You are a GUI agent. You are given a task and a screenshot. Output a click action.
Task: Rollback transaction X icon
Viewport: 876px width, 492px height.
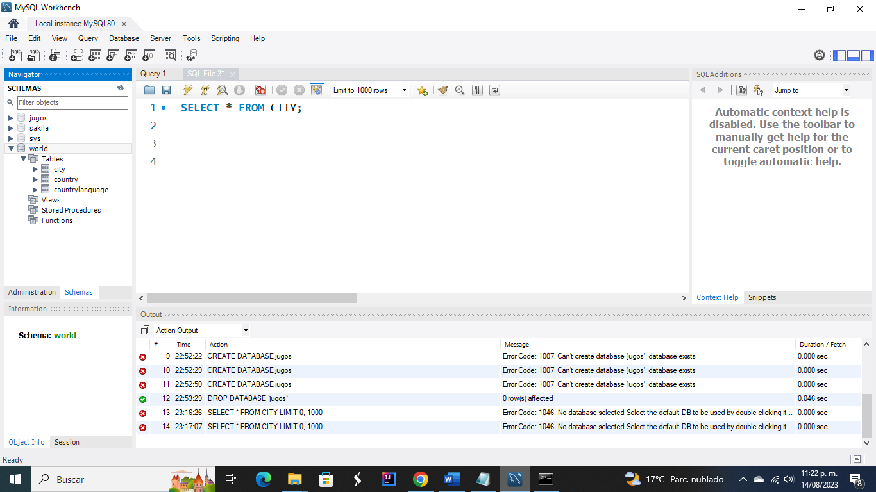(x=299, y=90)
